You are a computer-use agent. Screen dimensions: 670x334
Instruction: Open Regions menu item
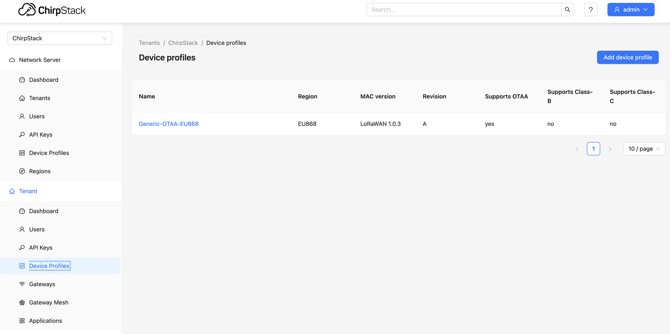coord(61,171)
